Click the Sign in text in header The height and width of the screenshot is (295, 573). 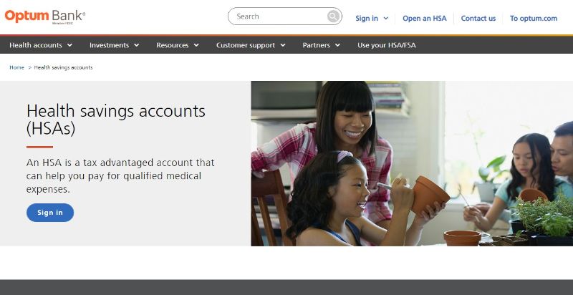(367, 18)
